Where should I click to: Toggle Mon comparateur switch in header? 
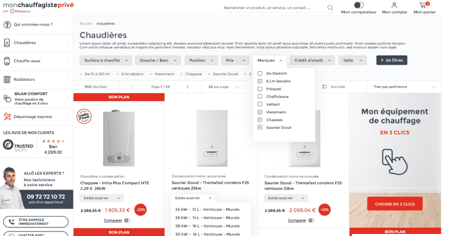359,5
